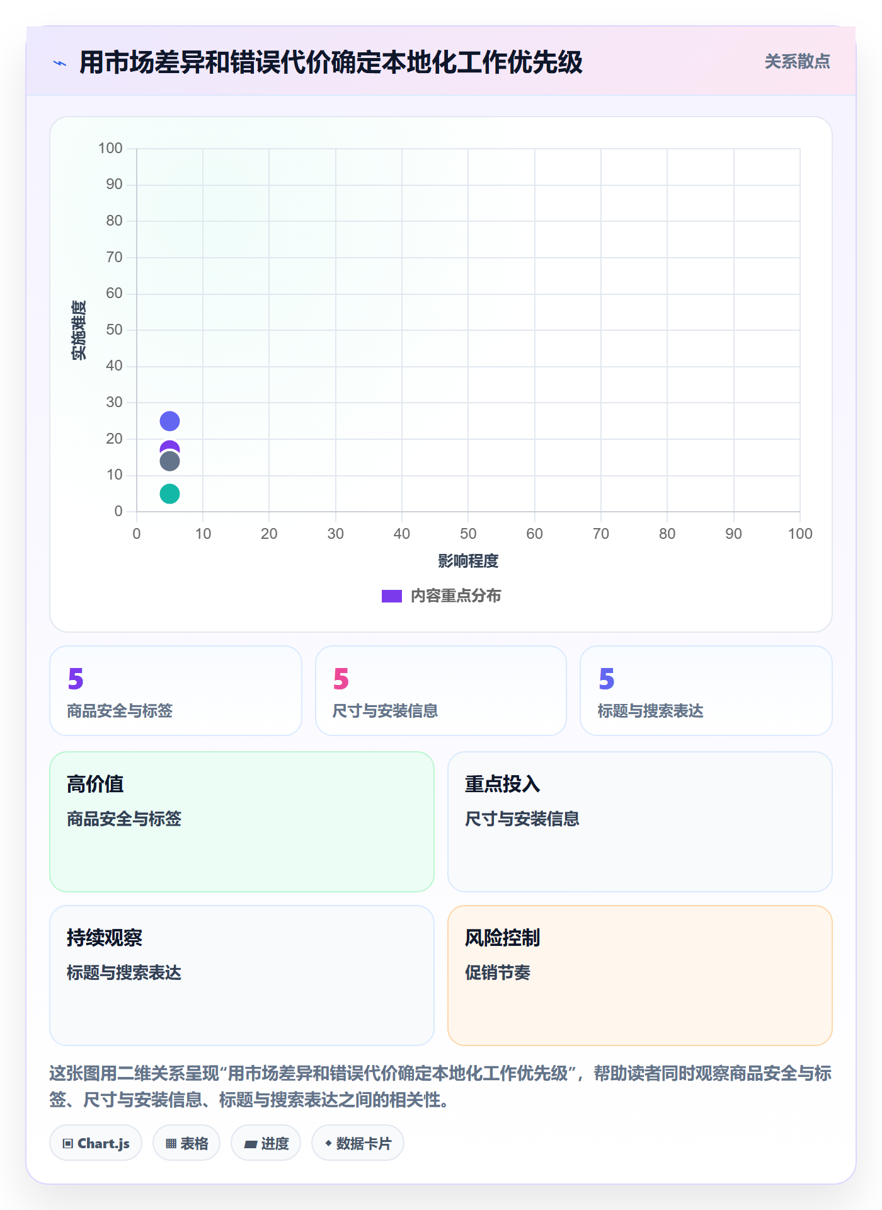Screen dimensions: 882x1210
Task: Select the gray scatter point in the chart
Action: coord(169,461)
